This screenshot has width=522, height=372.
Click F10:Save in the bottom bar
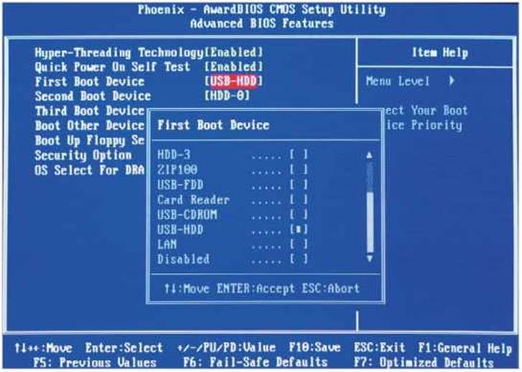(314, 348)
